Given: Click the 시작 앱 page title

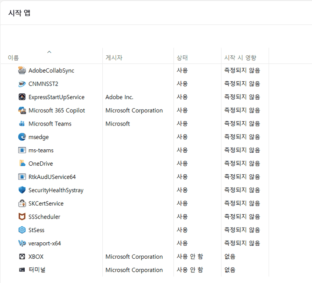Looking at the screenshot, I should pyautogui.click(x=19, y=13).
